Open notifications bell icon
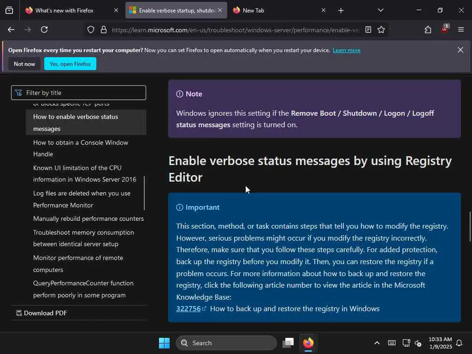 point(459,343)
